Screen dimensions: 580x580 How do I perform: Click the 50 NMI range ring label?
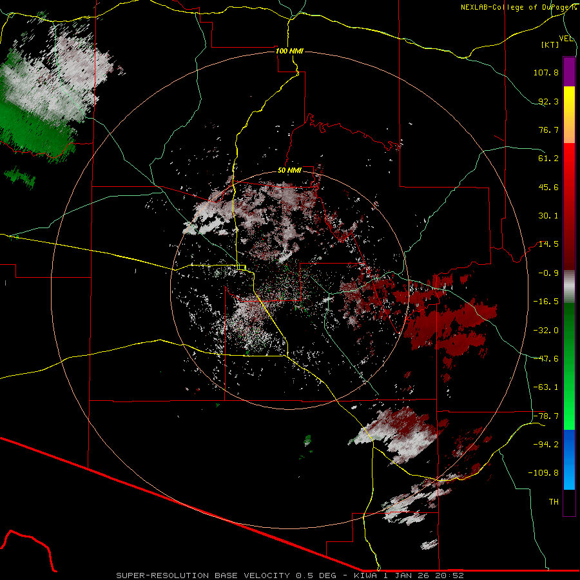pos(289,171)
